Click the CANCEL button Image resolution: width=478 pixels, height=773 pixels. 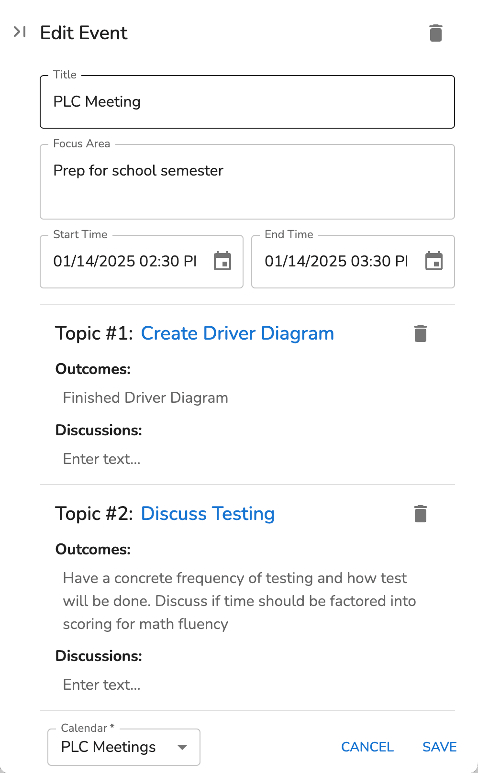tap(367, 747)
